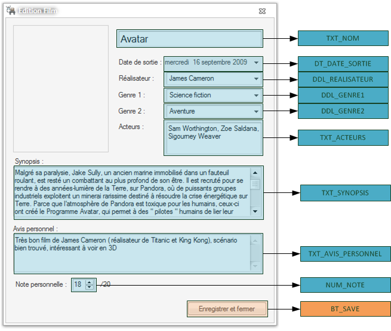Expand the Réalisateur dropdown showing James Cameron
The height and width of the screenshot is (331, 391).
tap(256, 79)
